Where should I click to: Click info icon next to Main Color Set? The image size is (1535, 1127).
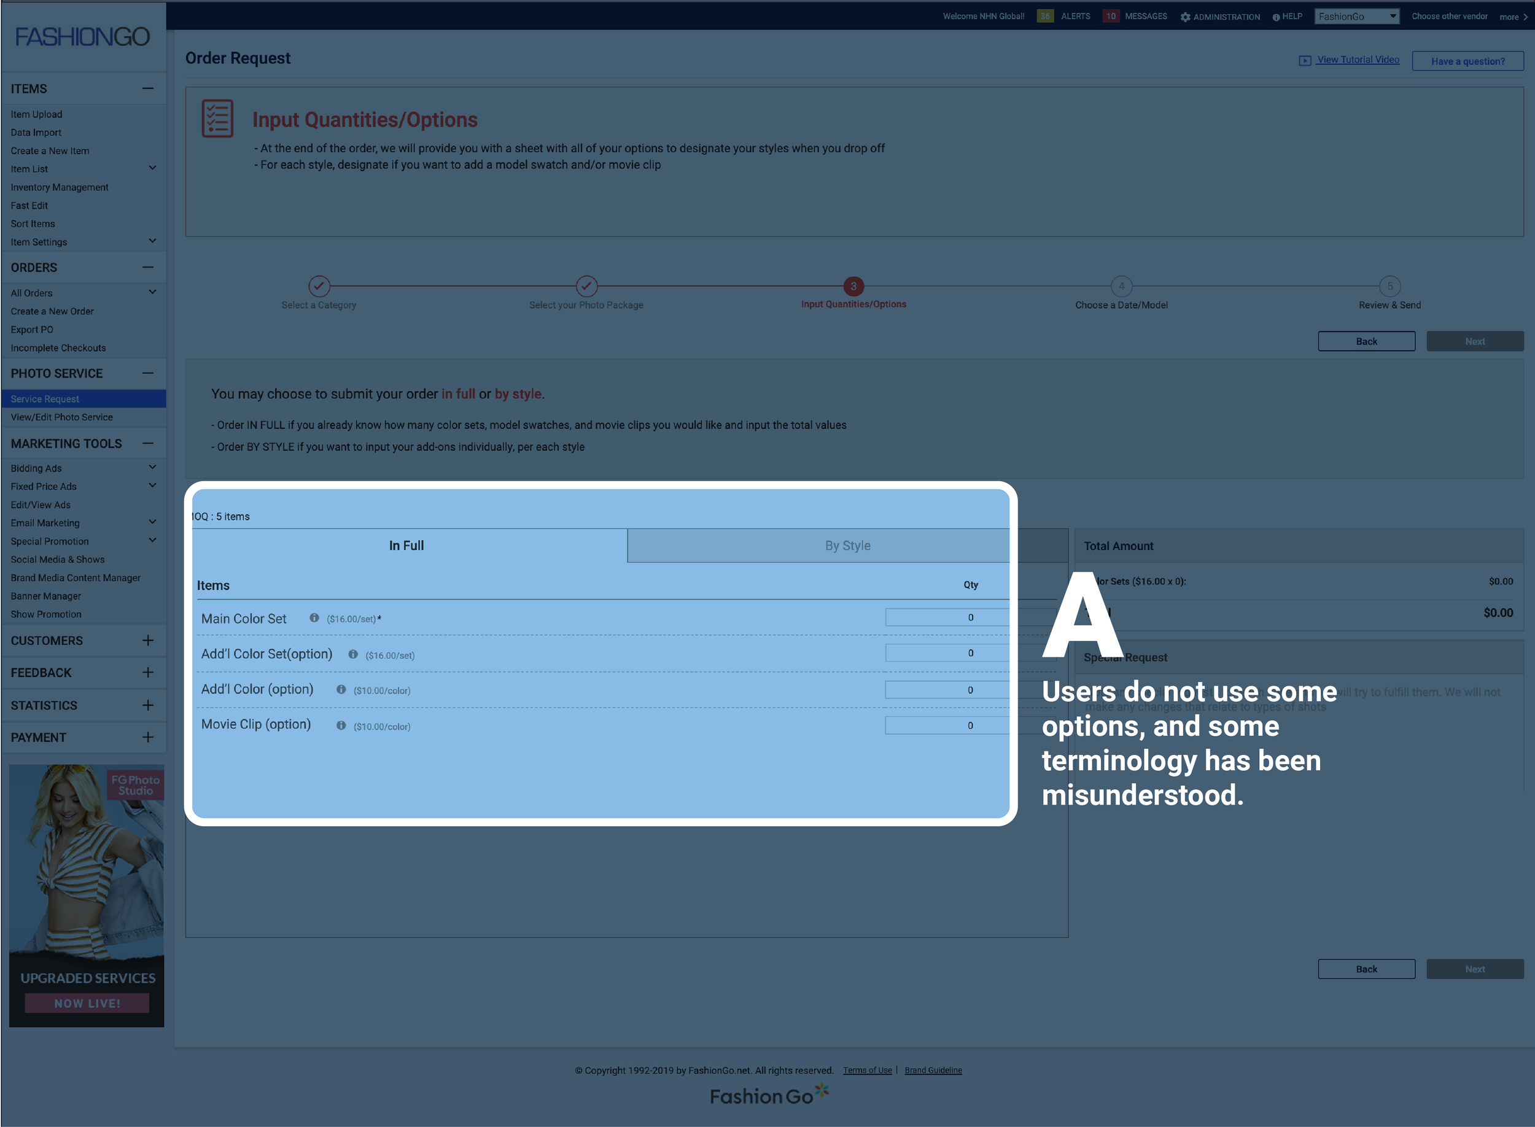(x=314, y=618)
